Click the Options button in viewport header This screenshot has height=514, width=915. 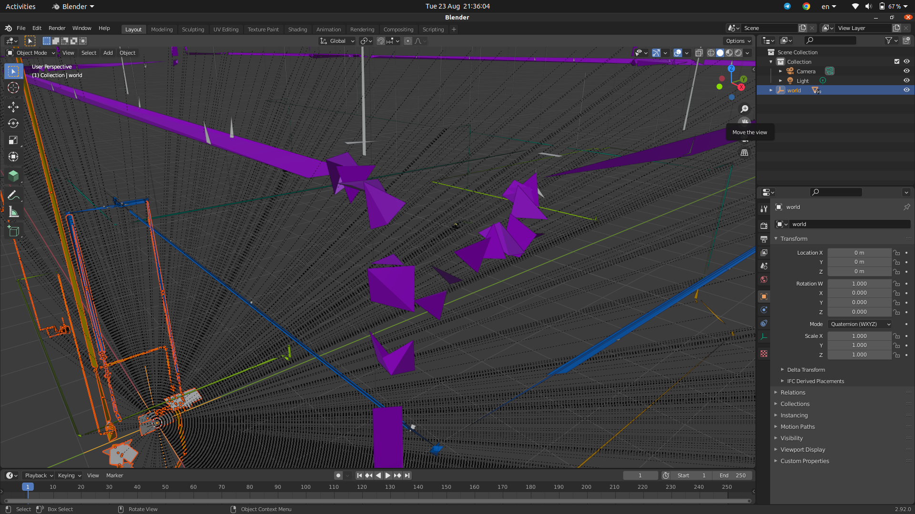click(x=738, y=41)
